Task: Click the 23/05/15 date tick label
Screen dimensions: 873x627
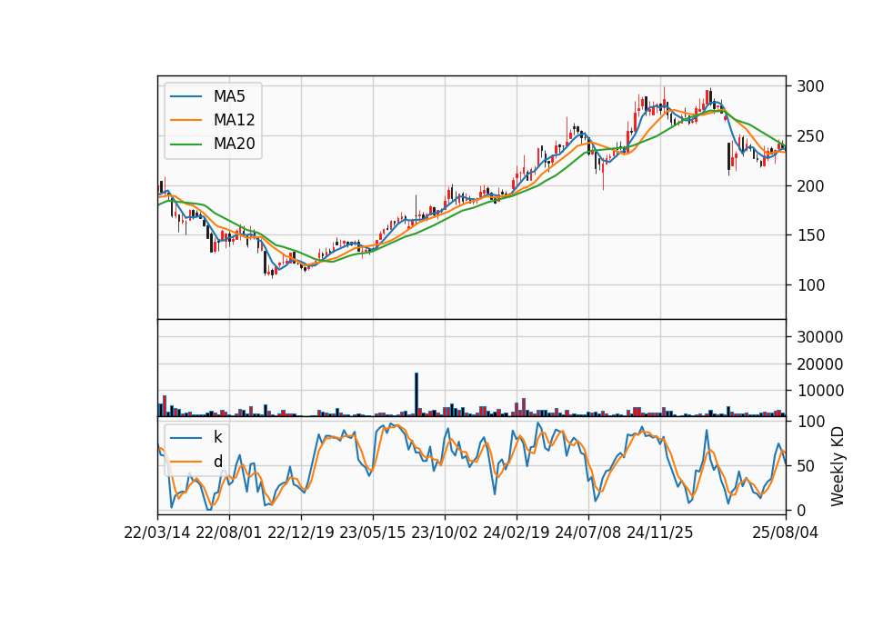Action: pyautogui.click(x=373, y=532)
